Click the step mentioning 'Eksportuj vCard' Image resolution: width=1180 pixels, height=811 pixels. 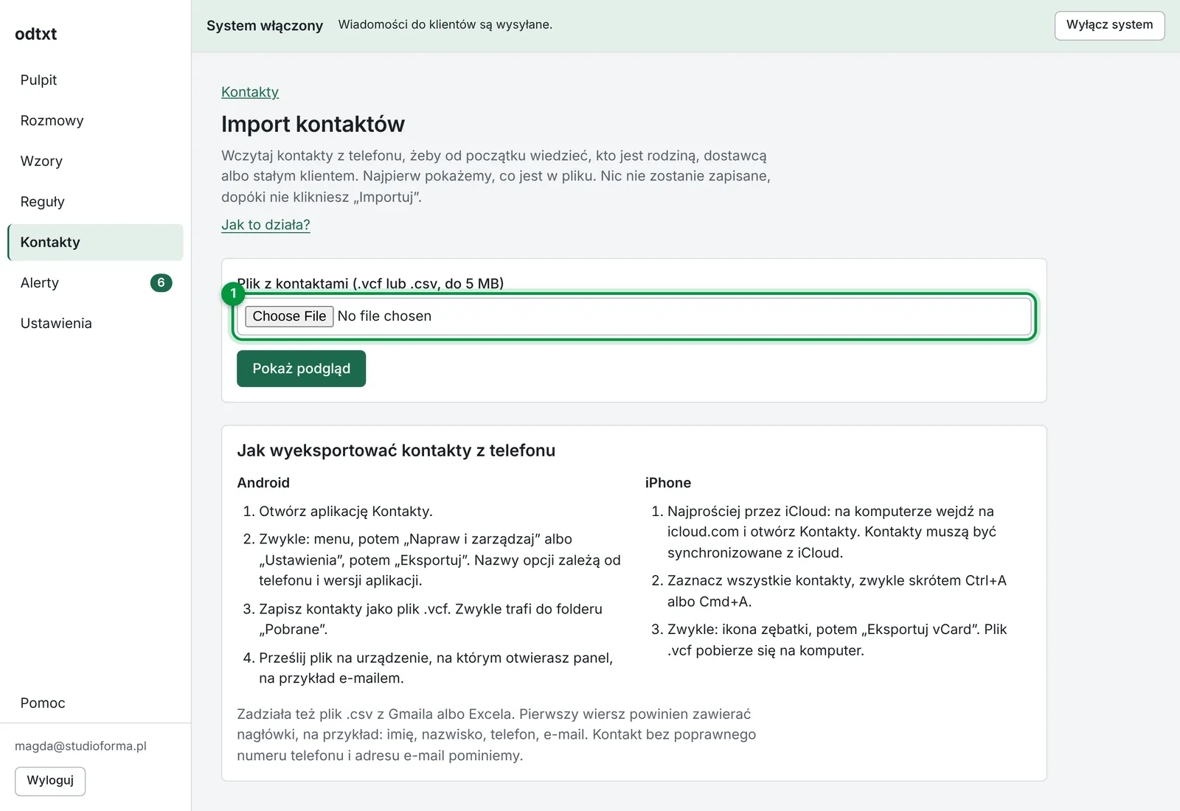tap(837, 640)
